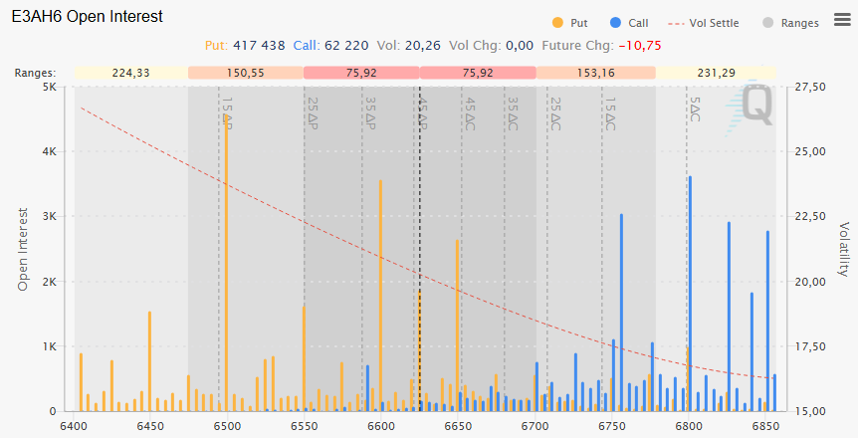Click the 15ΔP delta marker label

(x=227, y=113)
